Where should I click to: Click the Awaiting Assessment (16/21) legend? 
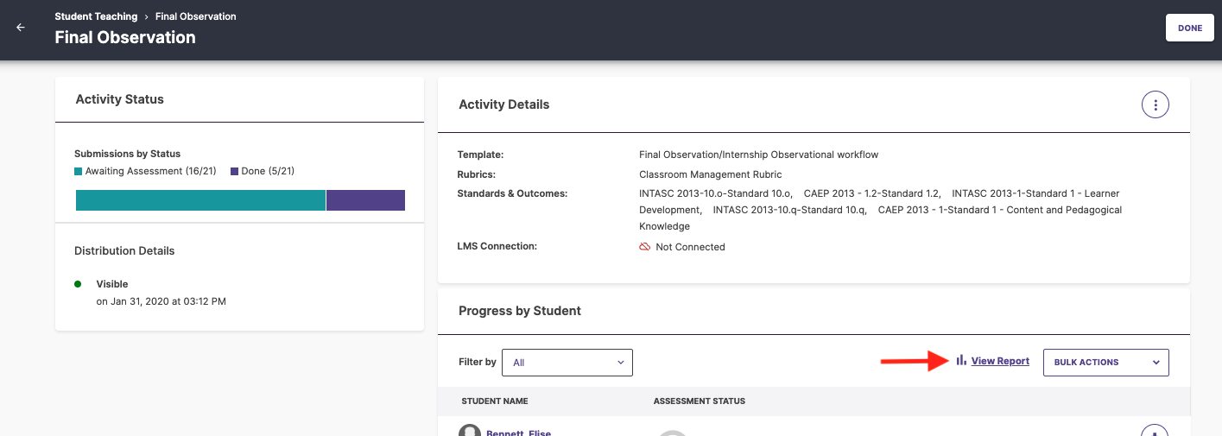145,171
